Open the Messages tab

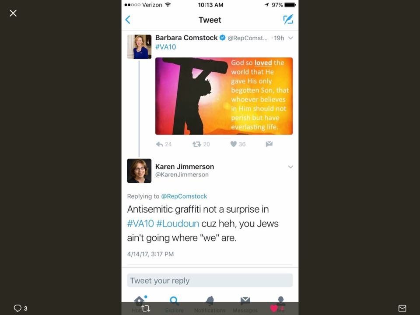click(245, 304)
